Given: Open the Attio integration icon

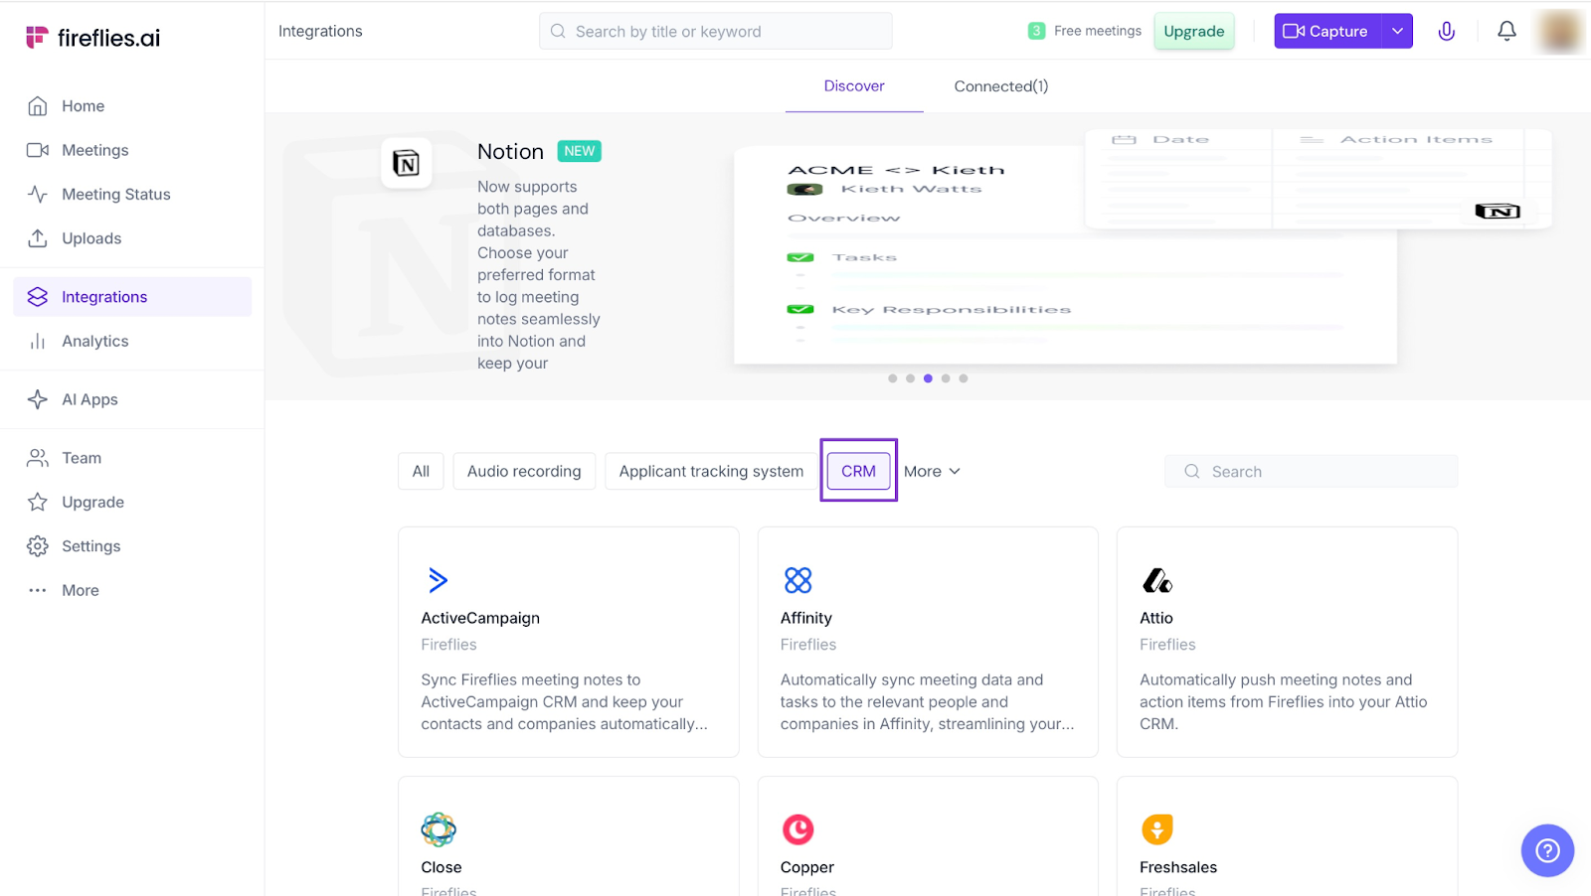Looking at the screenshot, I should tap(1157, 580).
